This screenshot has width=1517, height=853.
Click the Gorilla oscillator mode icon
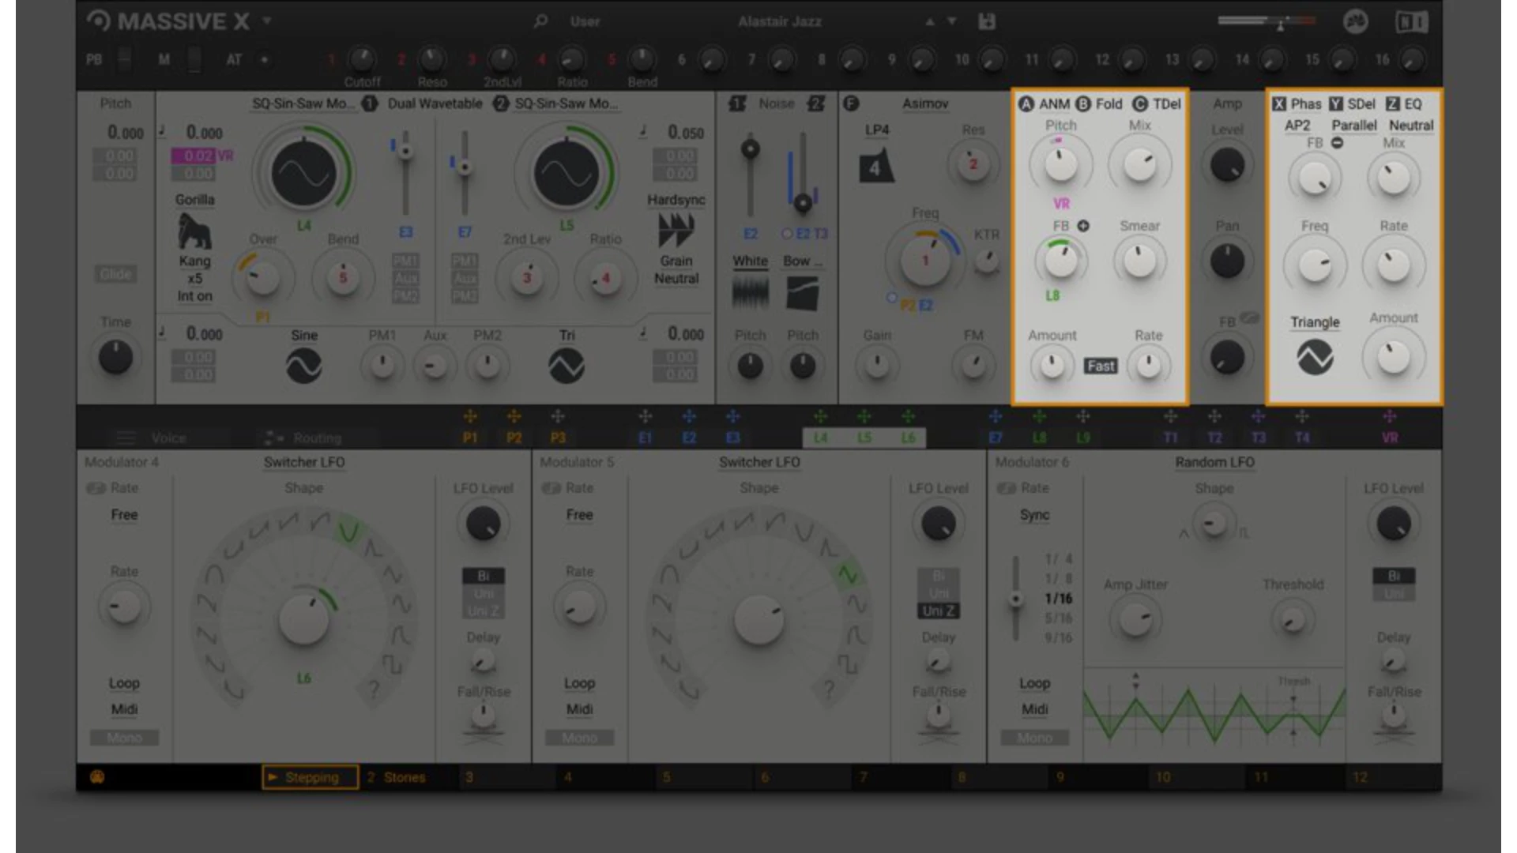pos(194,231)
